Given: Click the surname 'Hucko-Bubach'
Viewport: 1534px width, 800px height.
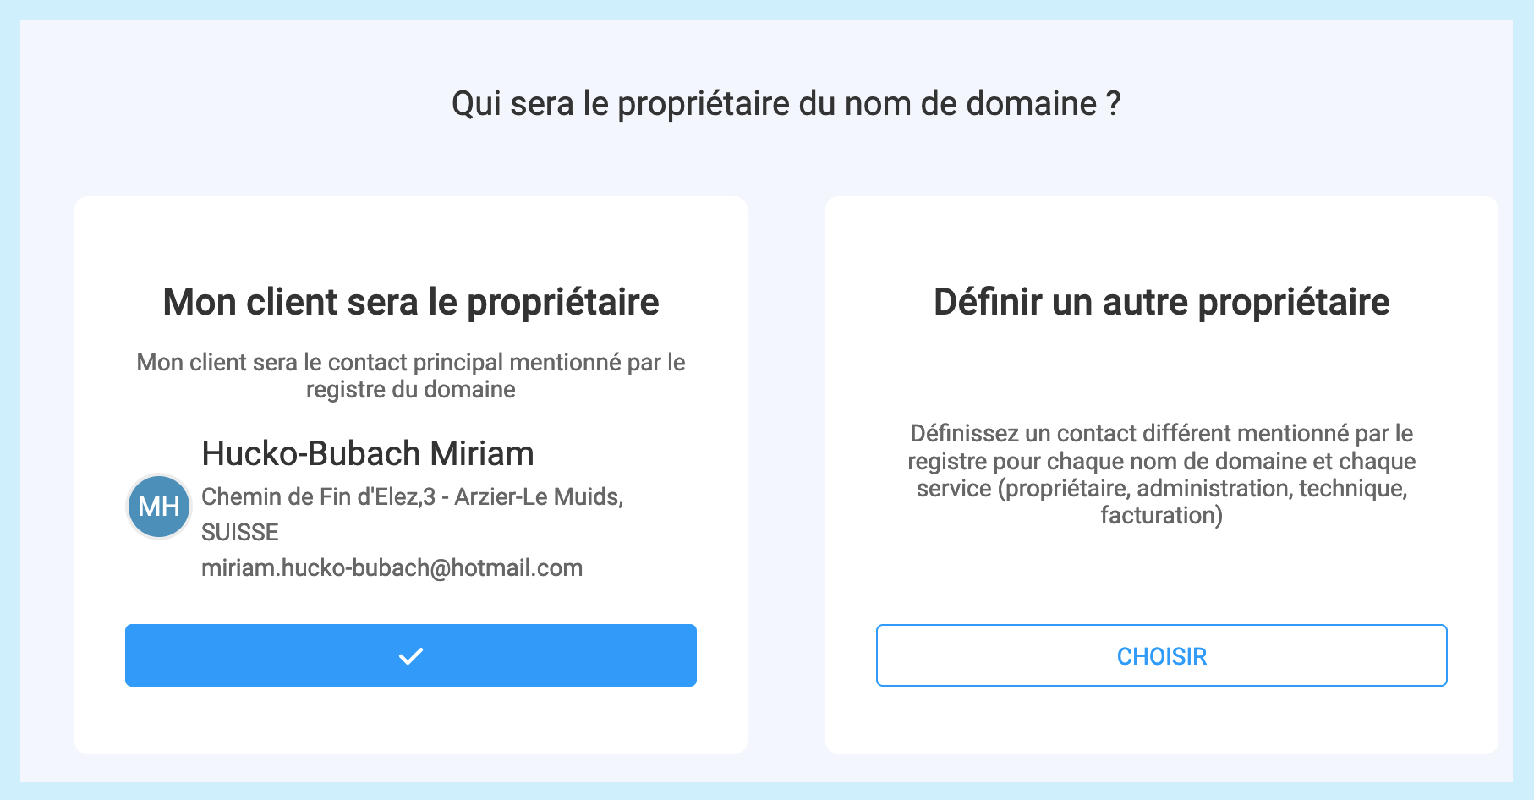Looking at the screenshot, I should 310,454.
